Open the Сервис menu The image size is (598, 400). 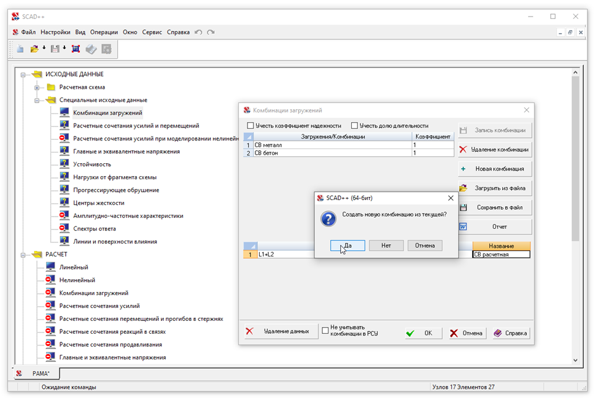point(152,32)
